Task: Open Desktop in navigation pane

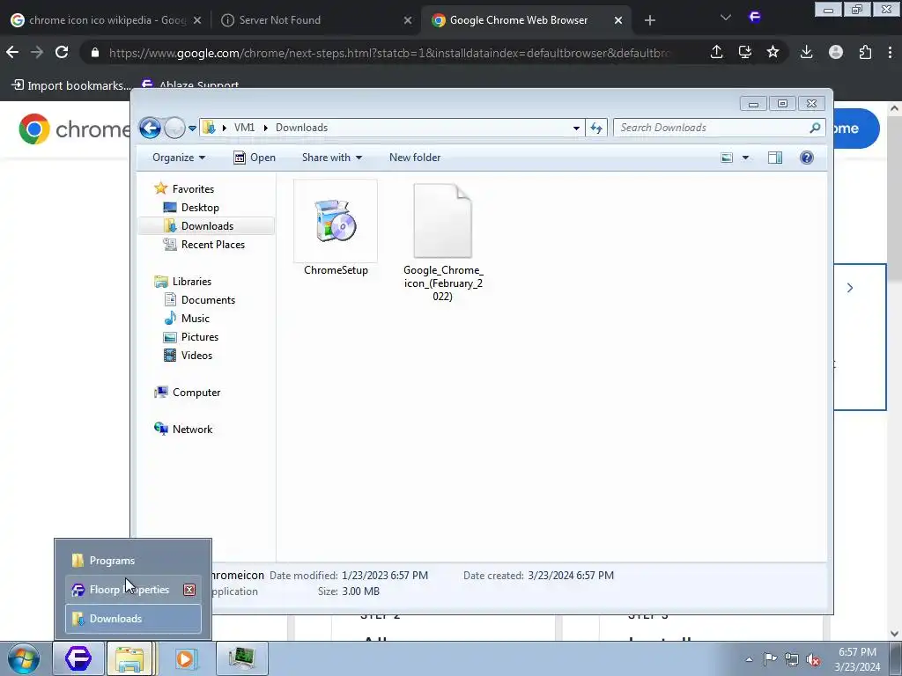Action: (x=191, y=208)
